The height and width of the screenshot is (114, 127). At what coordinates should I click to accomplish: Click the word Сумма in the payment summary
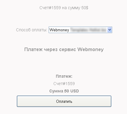click(56, 91)
